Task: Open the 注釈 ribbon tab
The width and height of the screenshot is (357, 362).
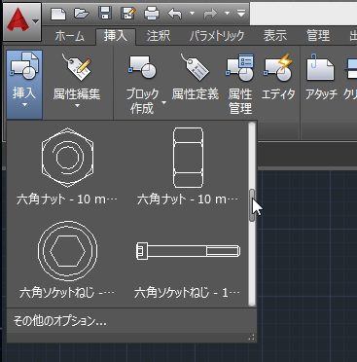Action: 159,36
